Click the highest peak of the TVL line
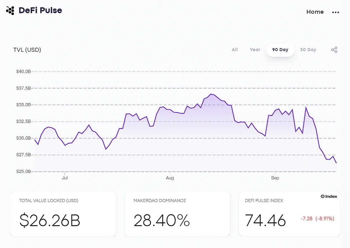The height and width of the screenshot is (248, 350). coord(211,94)
